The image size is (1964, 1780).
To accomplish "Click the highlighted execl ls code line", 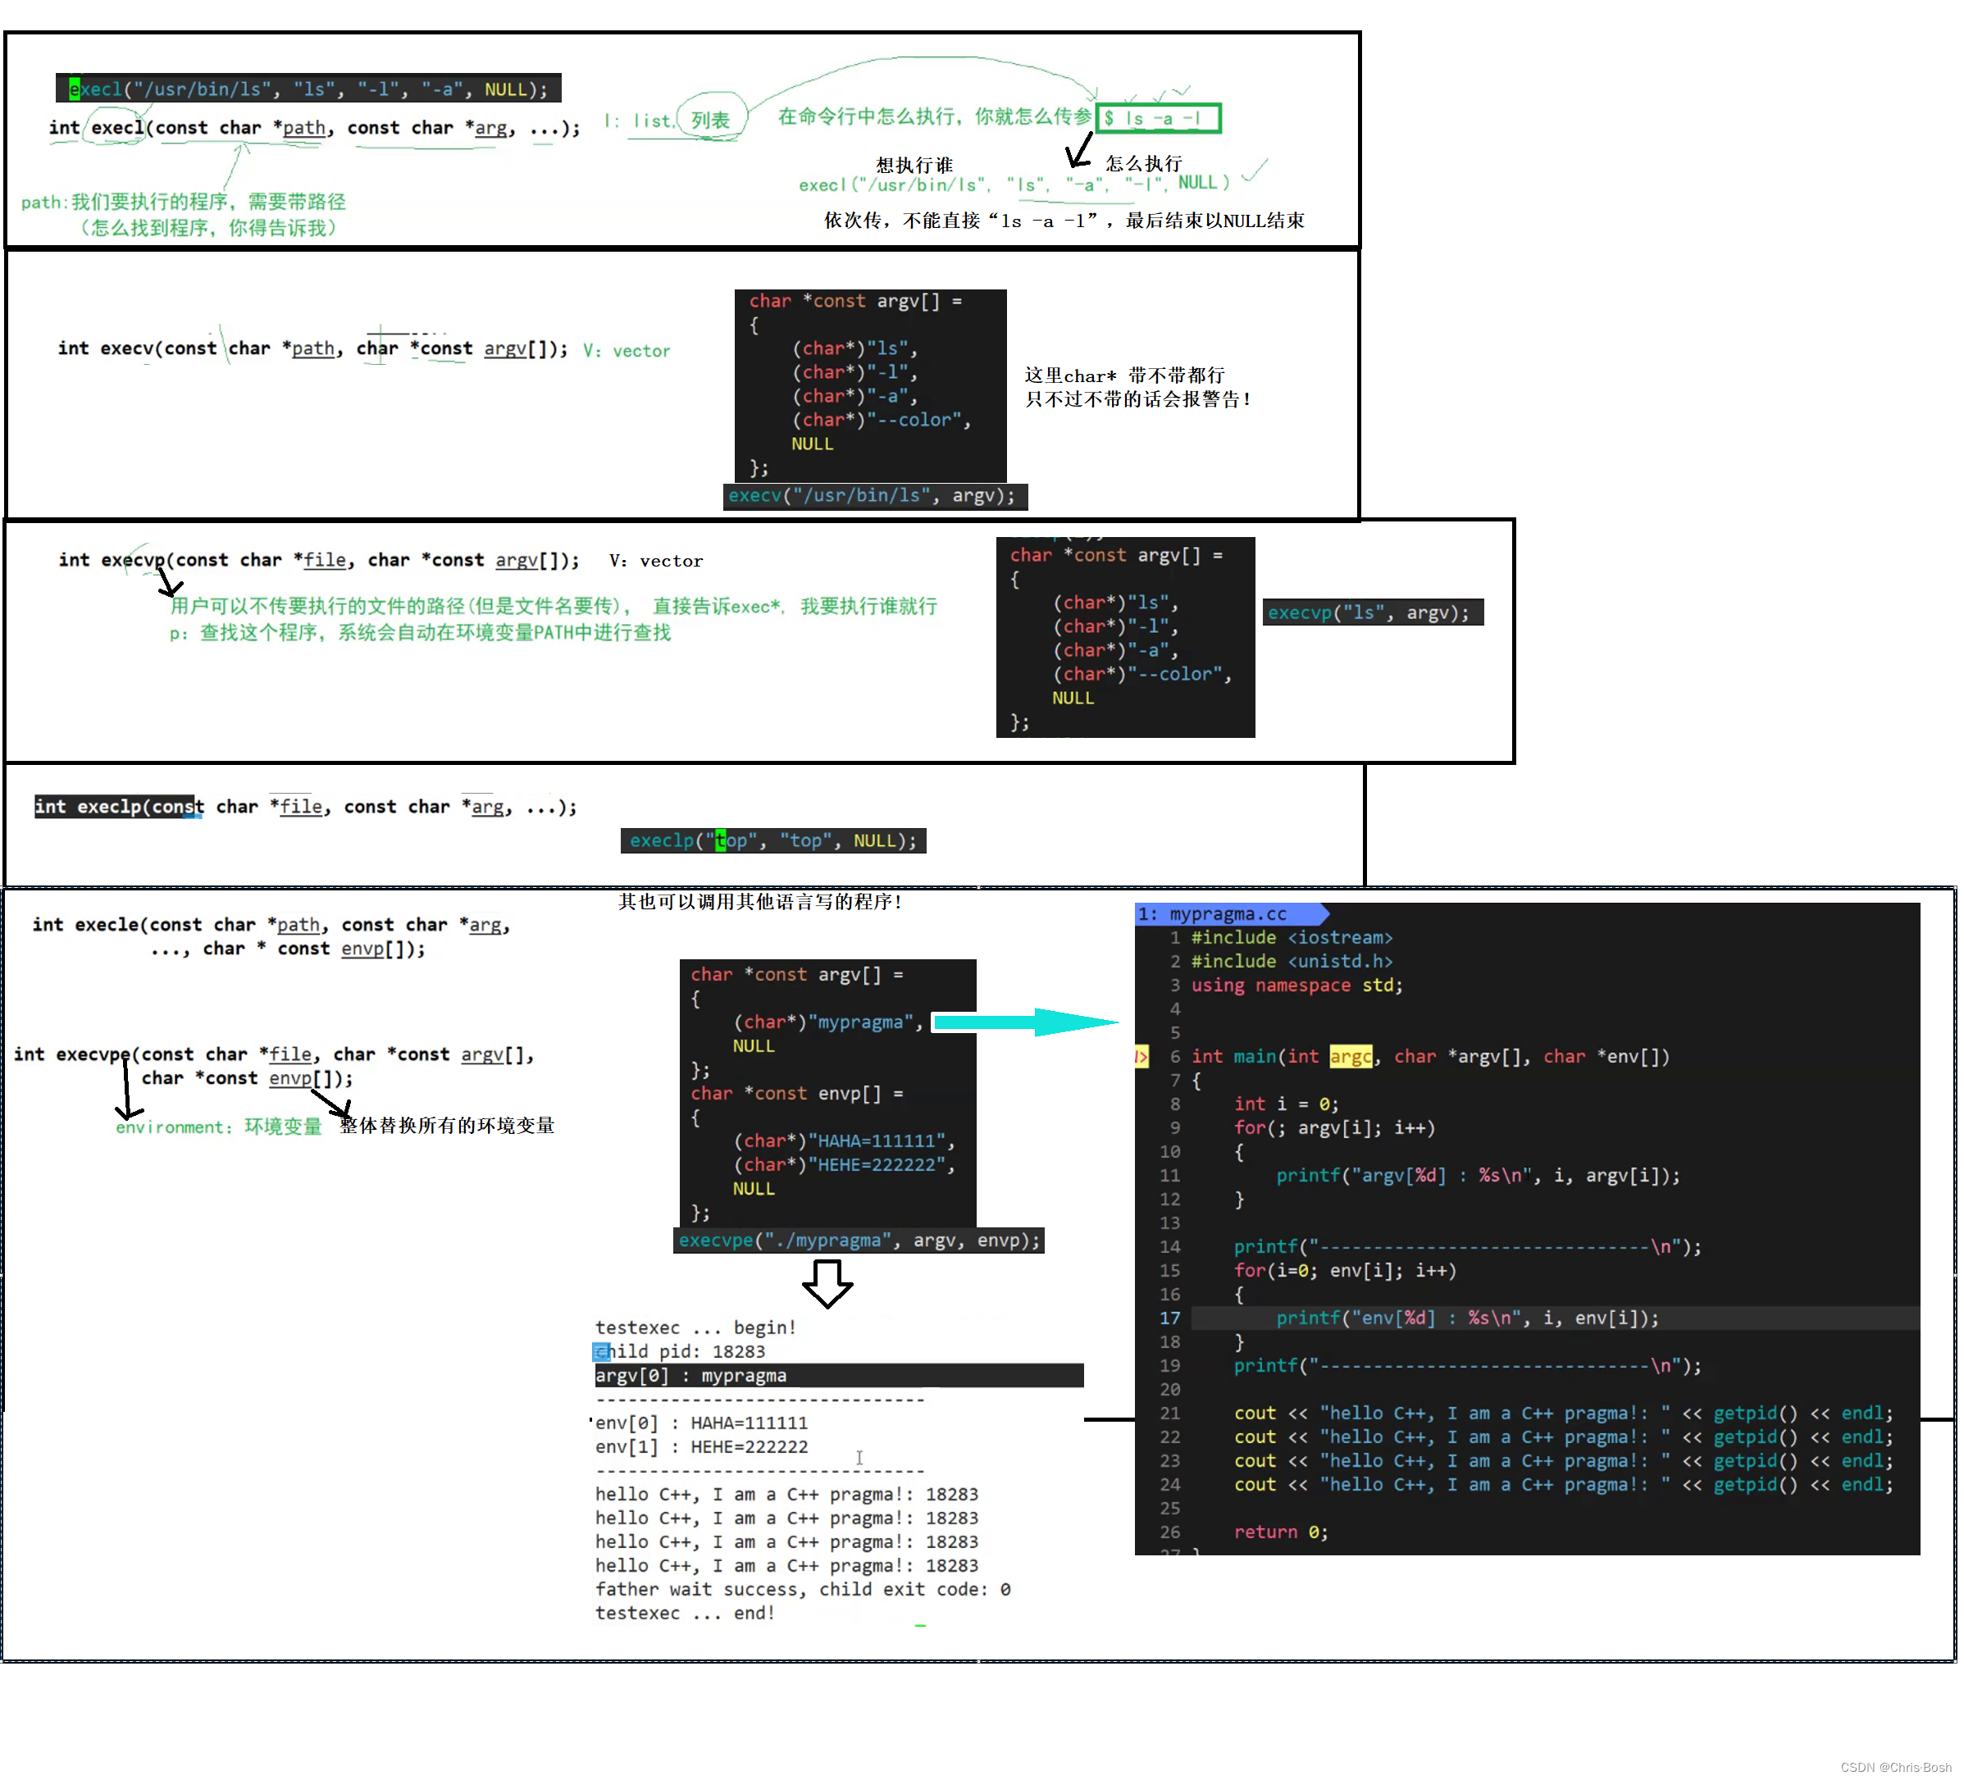I will (x=308, y=89).
